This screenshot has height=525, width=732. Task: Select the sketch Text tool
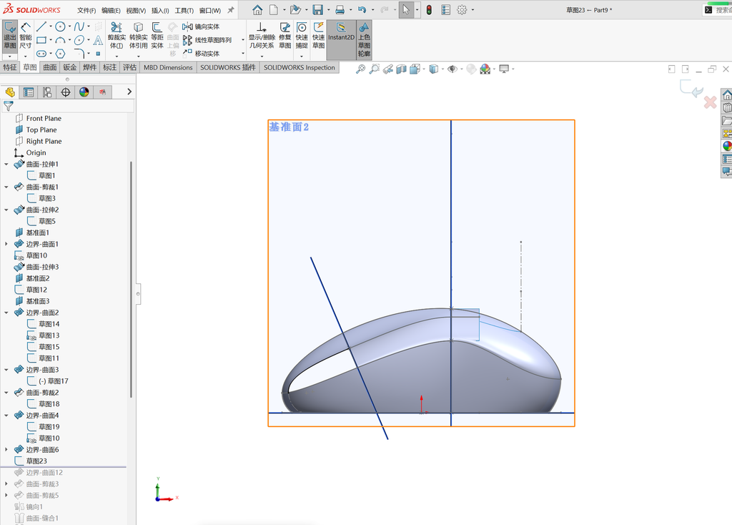tap(98, 40)
